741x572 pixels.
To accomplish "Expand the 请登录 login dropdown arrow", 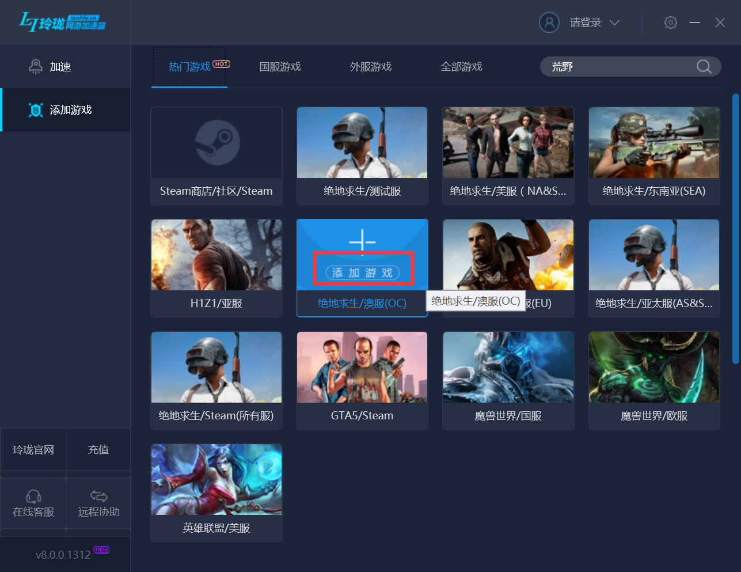I will tap(615, 23).
